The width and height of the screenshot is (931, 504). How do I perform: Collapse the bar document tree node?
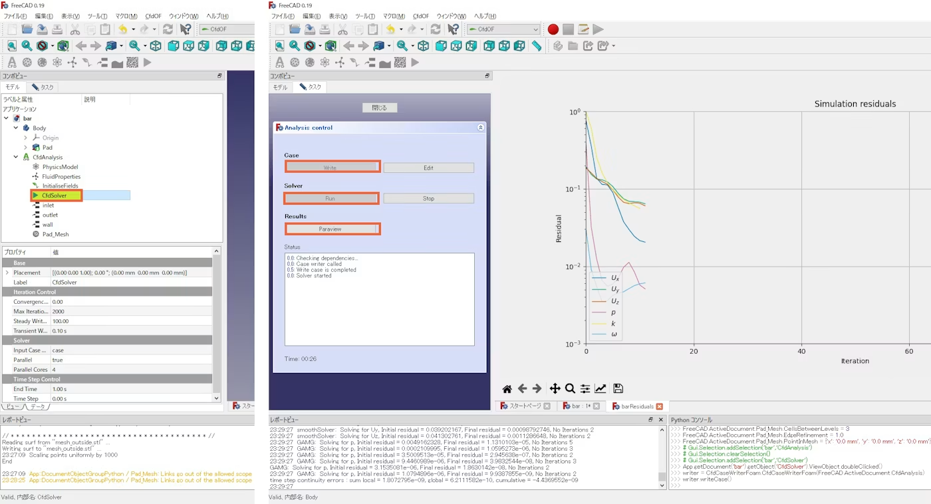[x=6, y=118]
